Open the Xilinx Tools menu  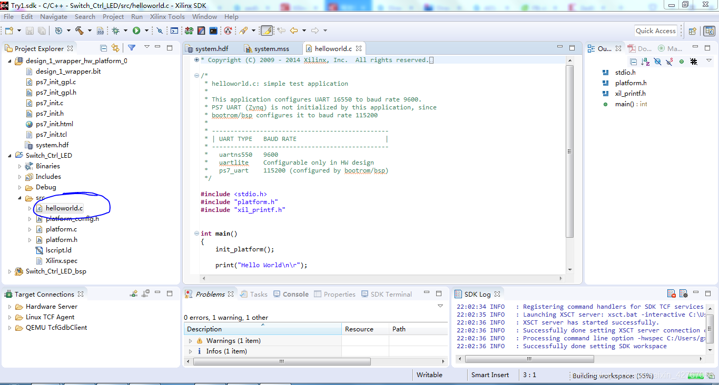167,16
